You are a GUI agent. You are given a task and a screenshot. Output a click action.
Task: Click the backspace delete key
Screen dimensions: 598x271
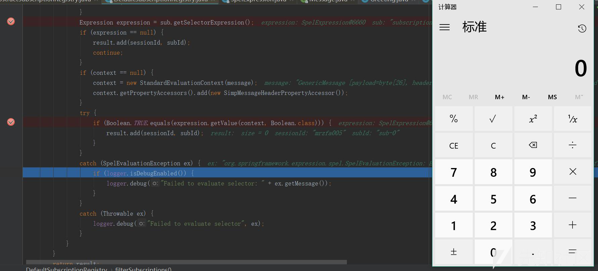point(533,145)
